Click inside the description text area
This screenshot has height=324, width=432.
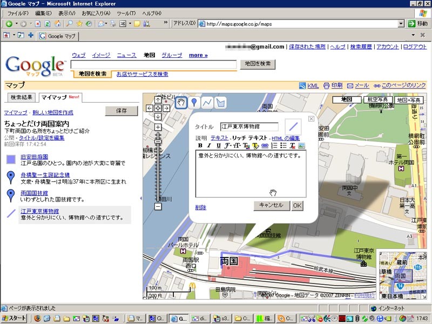coord(251,174)
